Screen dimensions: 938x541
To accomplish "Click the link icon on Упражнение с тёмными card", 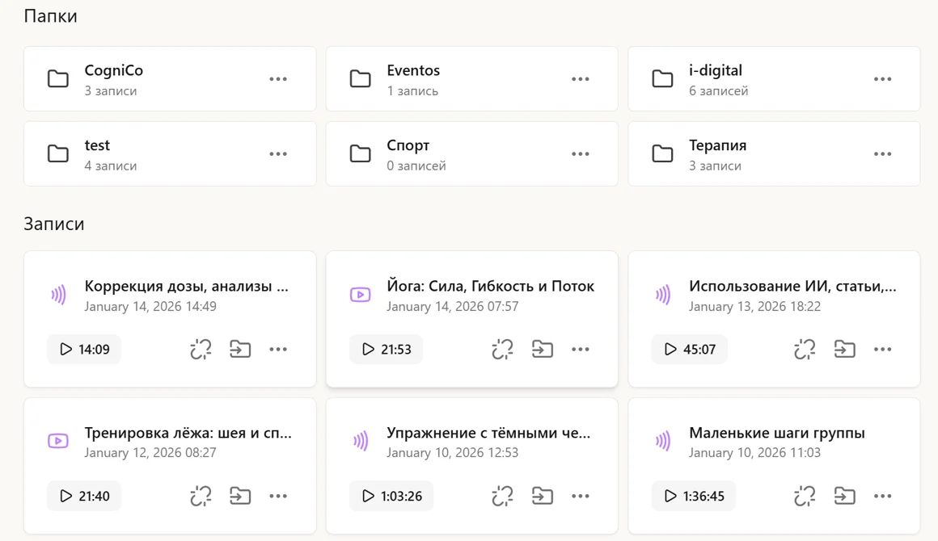I will click(502, 496).
